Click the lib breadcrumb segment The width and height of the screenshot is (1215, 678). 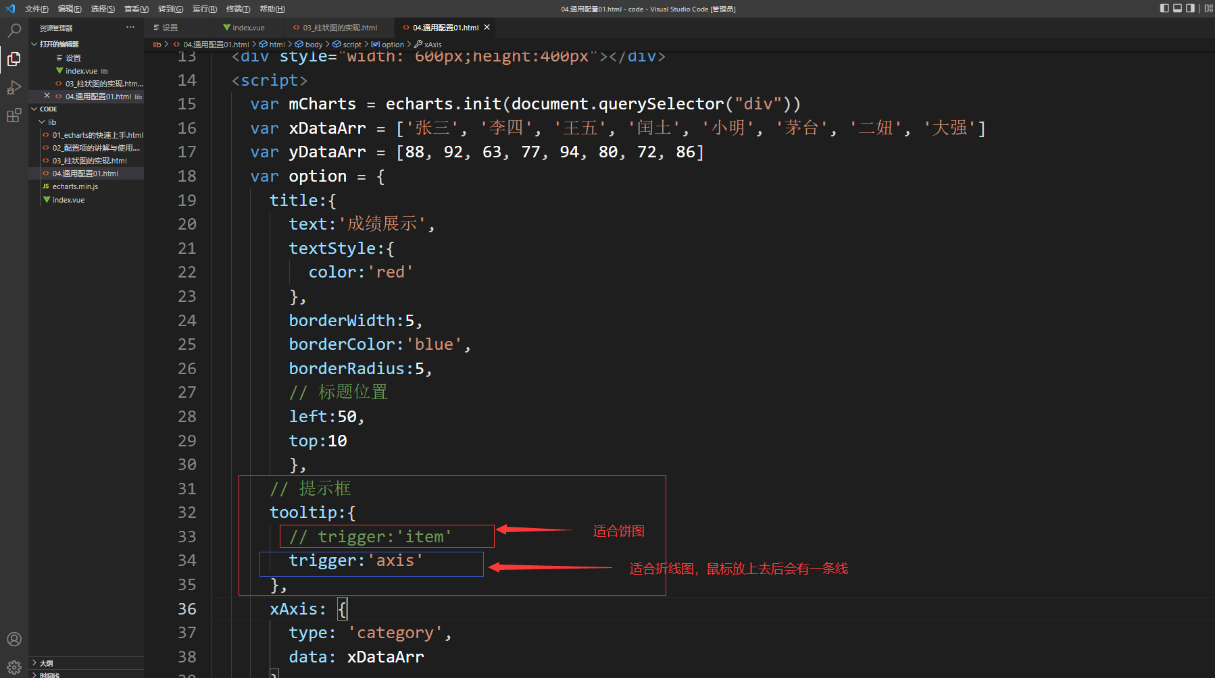point(157,45)
